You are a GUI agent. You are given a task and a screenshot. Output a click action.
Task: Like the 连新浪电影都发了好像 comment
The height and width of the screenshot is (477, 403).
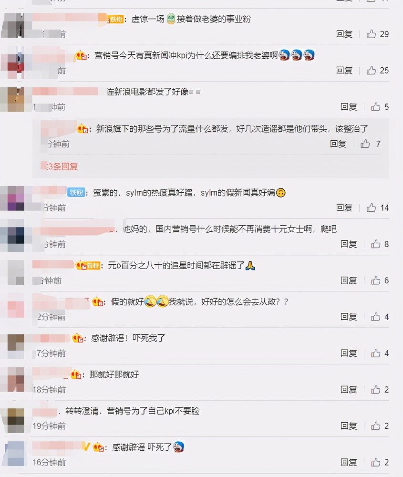coord(376,106)
